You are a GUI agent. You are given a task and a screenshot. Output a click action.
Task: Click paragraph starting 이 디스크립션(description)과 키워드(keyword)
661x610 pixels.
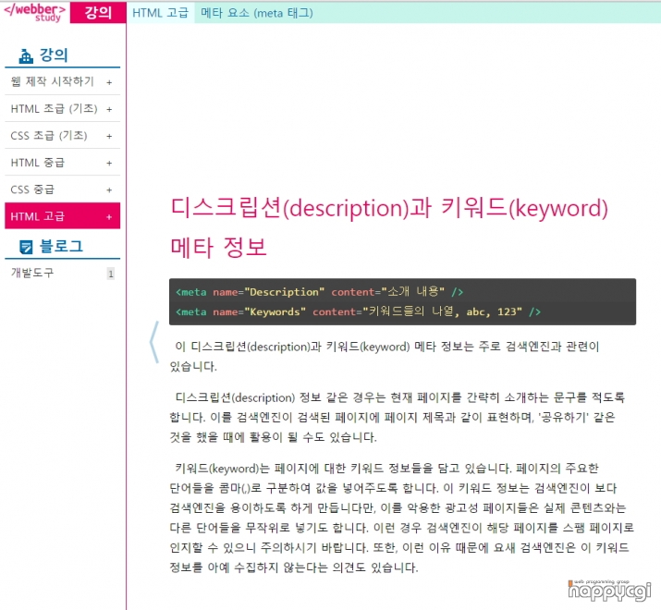point(384,356)
